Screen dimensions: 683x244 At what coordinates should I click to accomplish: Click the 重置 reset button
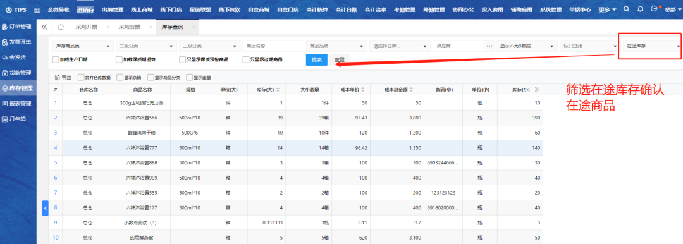[x=340, y=59]
